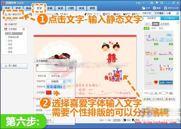Click the 导入模板 button
The image size is (181, 129).
[x=14, y=66]
